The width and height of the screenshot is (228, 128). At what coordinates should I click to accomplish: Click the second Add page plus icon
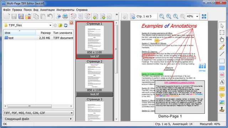[103, 16]
